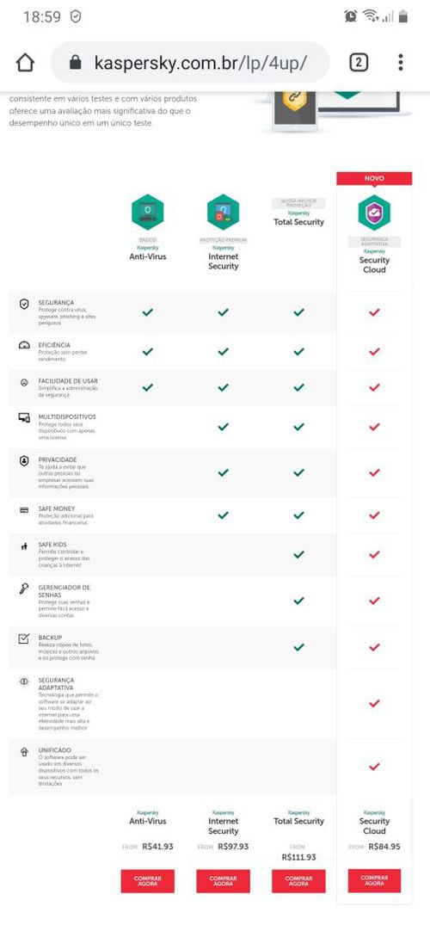
Task: Click Comprar Agora under Total Security
Action: (x=298, y=881)
